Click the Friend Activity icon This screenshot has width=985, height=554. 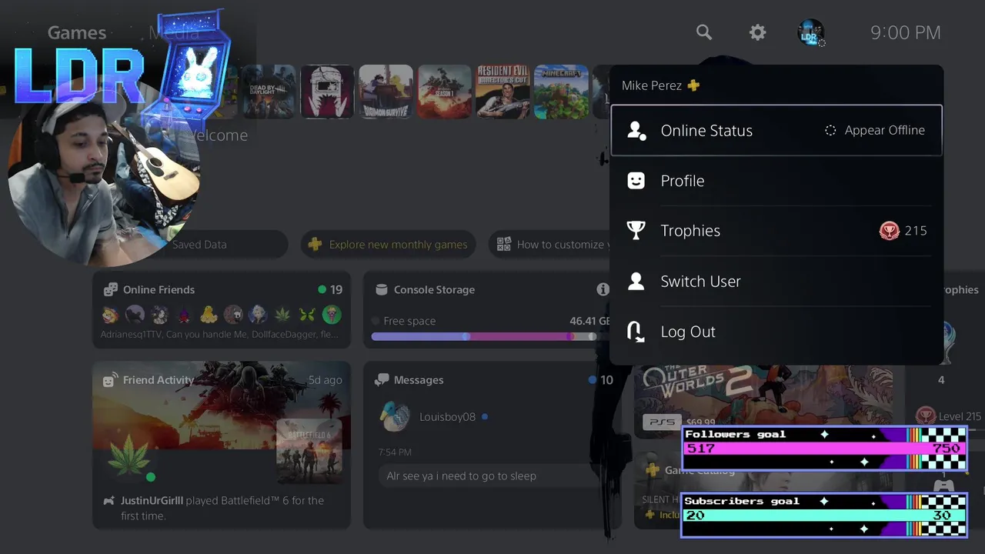tap(110, 380)
